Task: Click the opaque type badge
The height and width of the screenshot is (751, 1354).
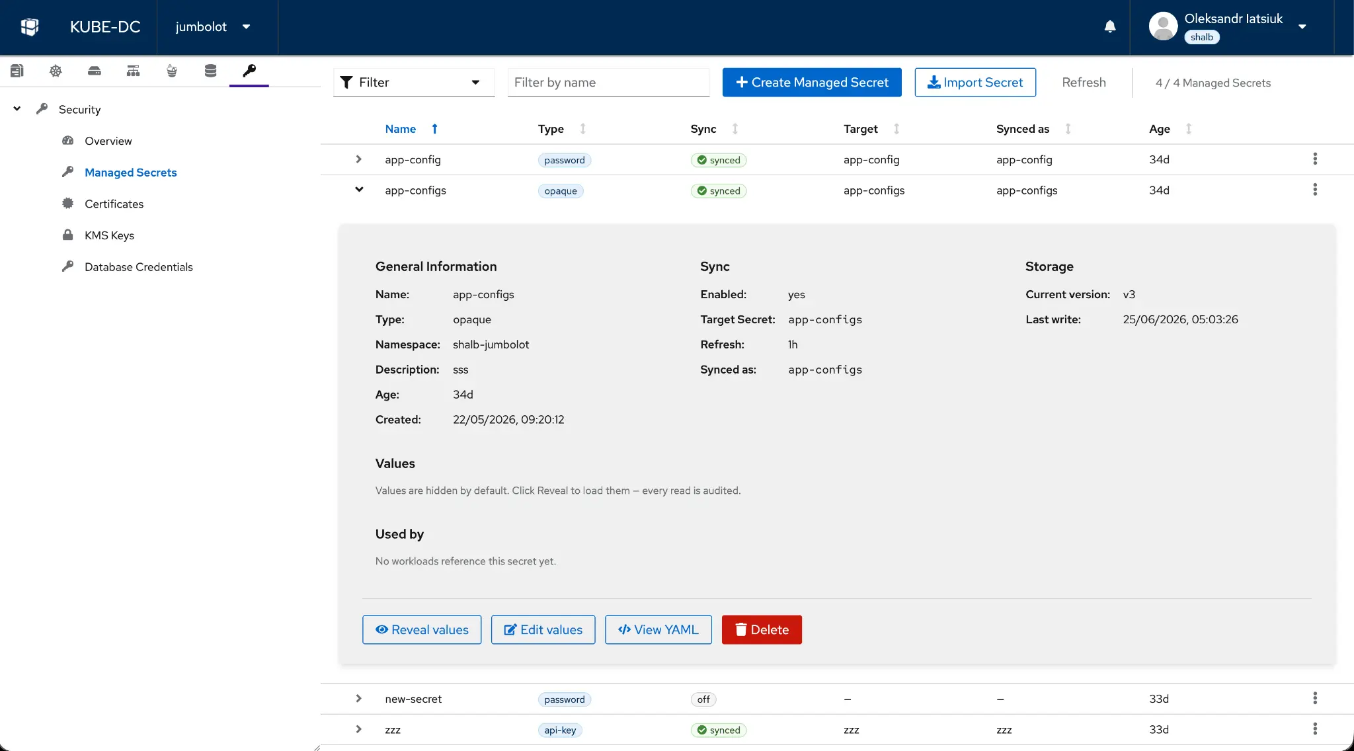Action: coord(561,191)
